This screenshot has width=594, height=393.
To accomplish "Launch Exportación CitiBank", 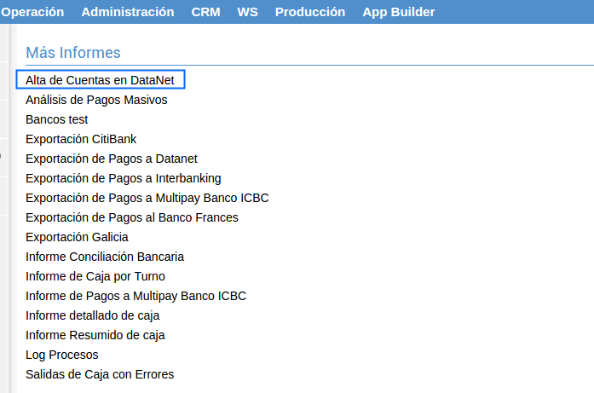I will [81, 139].
